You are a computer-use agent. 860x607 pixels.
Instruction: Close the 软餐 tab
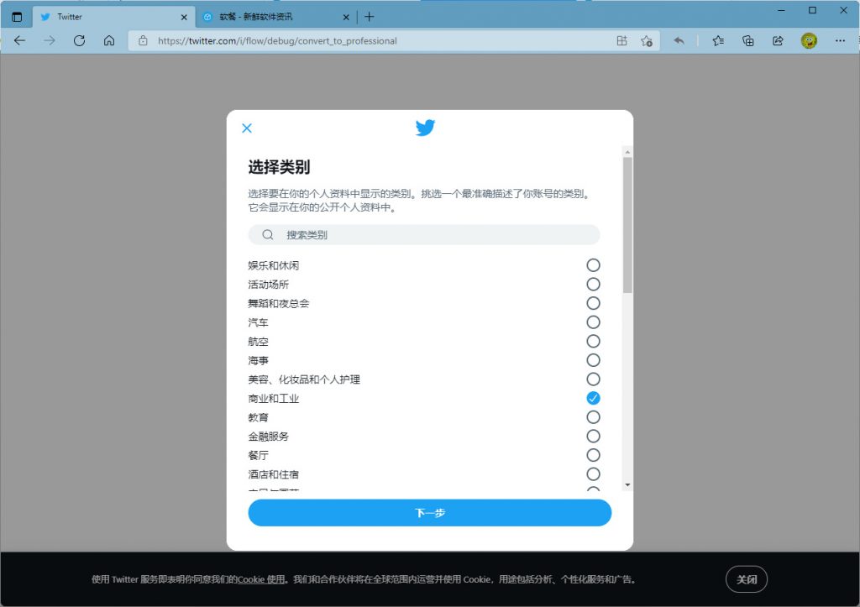(346, 17)
